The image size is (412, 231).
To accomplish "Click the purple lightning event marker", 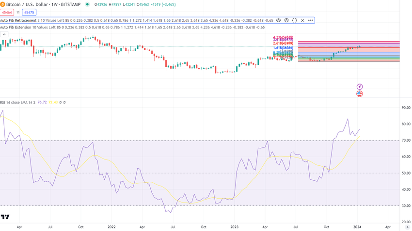I will click(x=360, y=87).
